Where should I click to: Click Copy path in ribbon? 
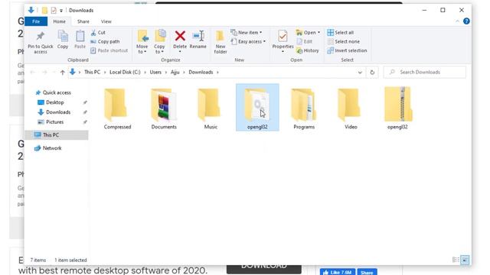point(105,41)
